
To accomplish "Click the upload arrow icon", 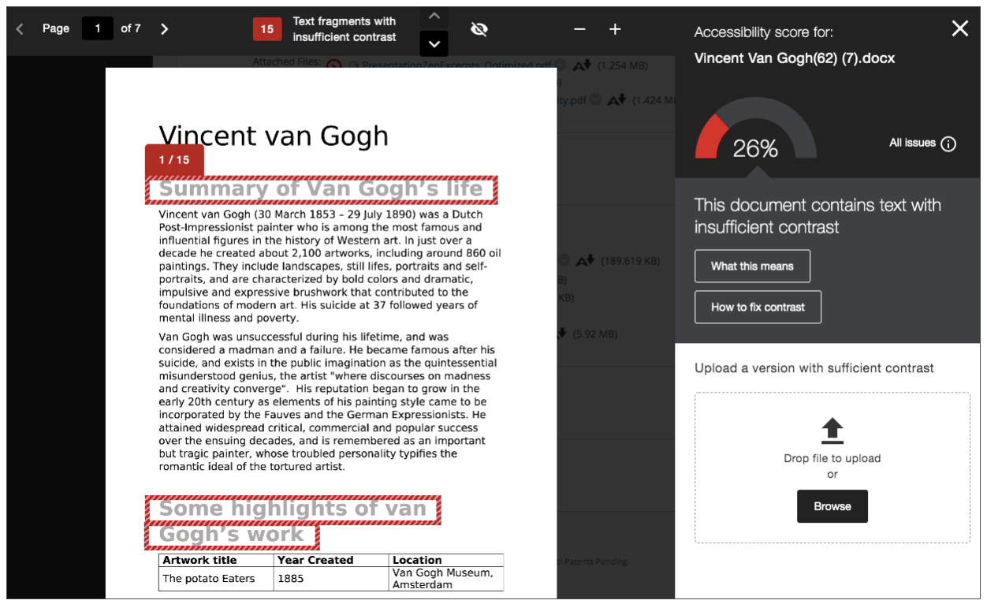I will [832, 431].
